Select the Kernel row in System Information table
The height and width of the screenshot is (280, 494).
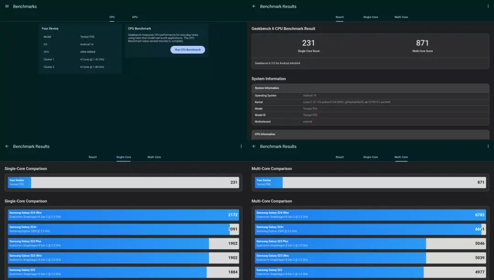(x=370, y=102)
